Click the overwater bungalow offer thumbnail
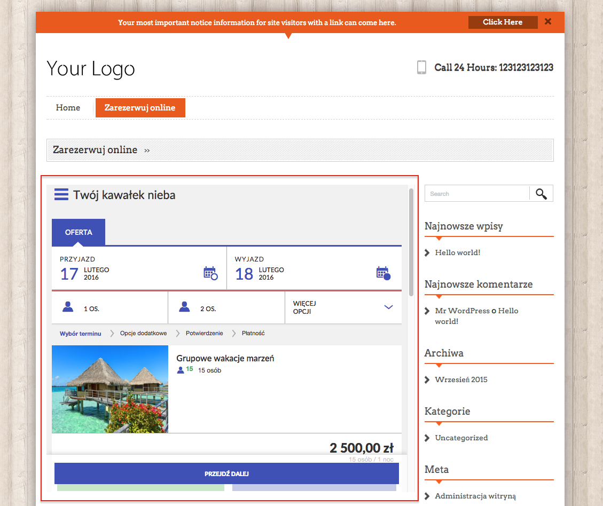The height and width of the screenshot is (506, 603). pos(110,389)
